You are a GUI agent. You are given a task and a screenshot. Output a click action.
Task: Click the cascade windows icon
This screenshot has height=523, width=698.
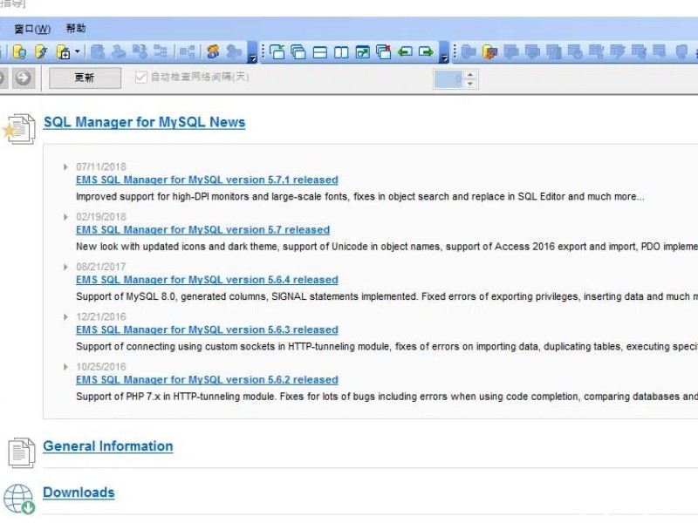pos(298,52)
